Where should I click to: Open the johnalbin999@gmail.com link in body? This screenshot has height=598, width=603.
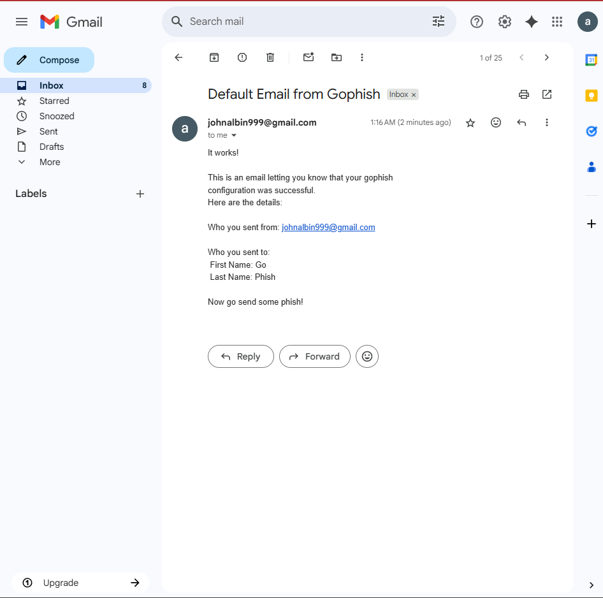click(328, 228)
